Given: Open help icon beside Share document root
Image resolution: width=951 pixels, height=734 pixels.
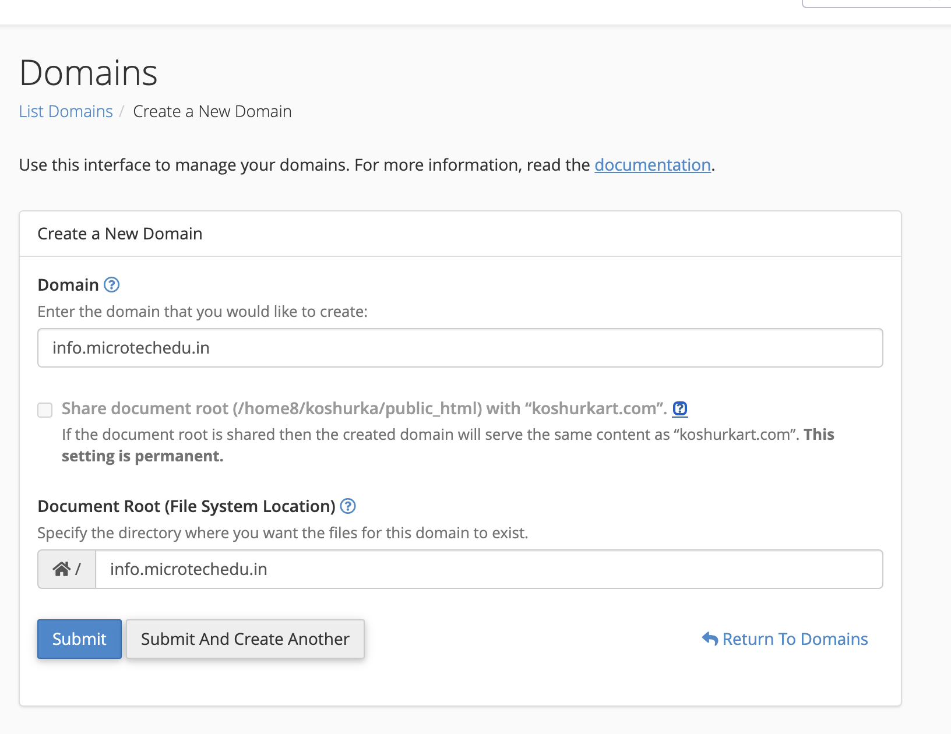Looking at the screenshot, I should click(x=679, y=409).
